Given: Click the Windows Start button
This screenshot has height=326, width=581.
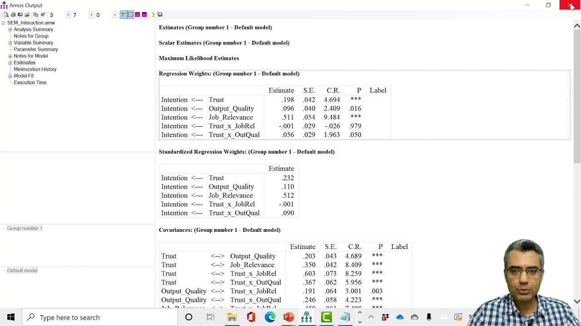Looking at the screenshot, I should click(11, 317).
